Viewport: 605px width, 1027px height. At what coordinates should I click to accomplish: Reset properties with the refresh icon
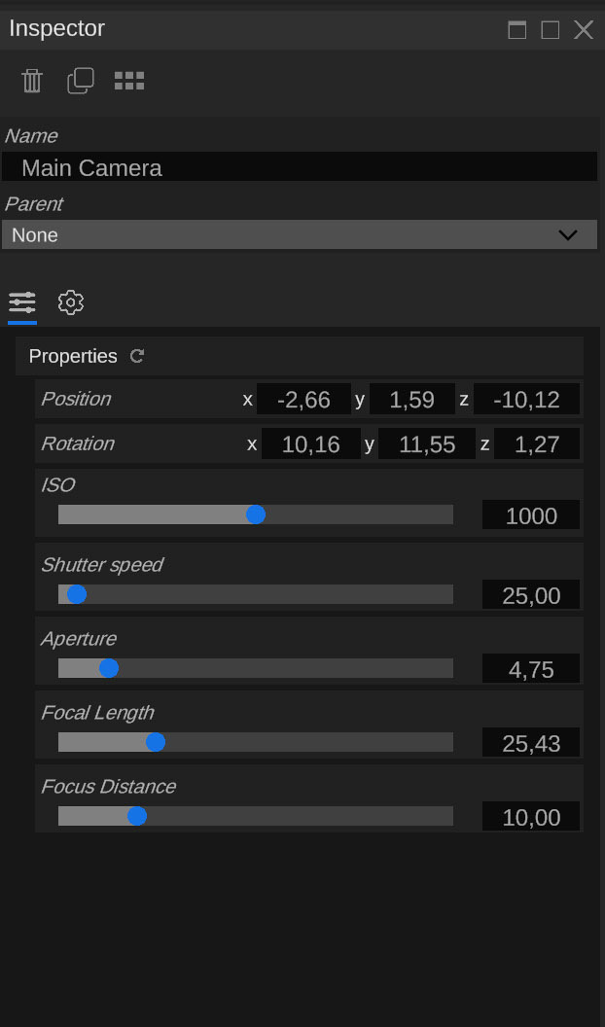point(137,356)
